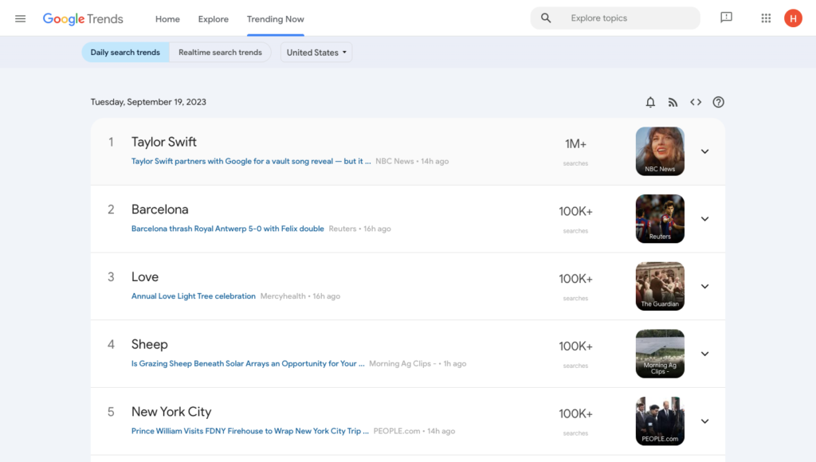Click the Taylor Swift trend title
The height and width of the screenshot is (462, 816).
point(164,142)
